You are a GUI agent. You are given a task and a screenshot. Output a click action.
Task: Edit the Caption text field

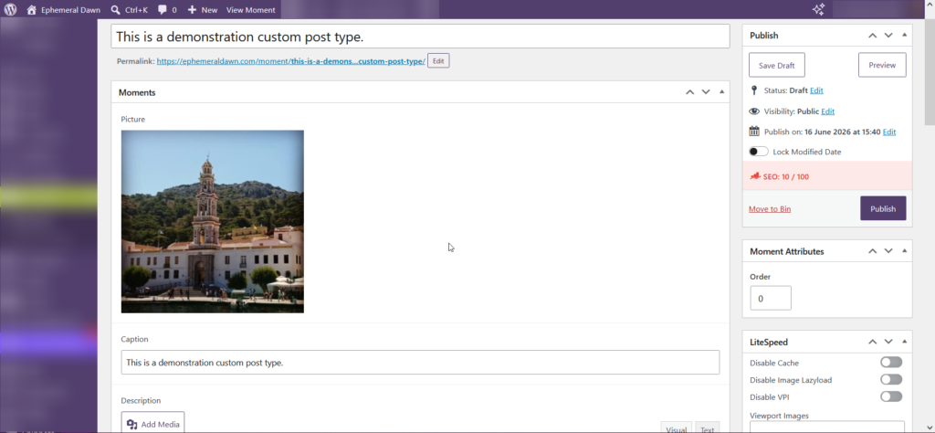(420, 362)
